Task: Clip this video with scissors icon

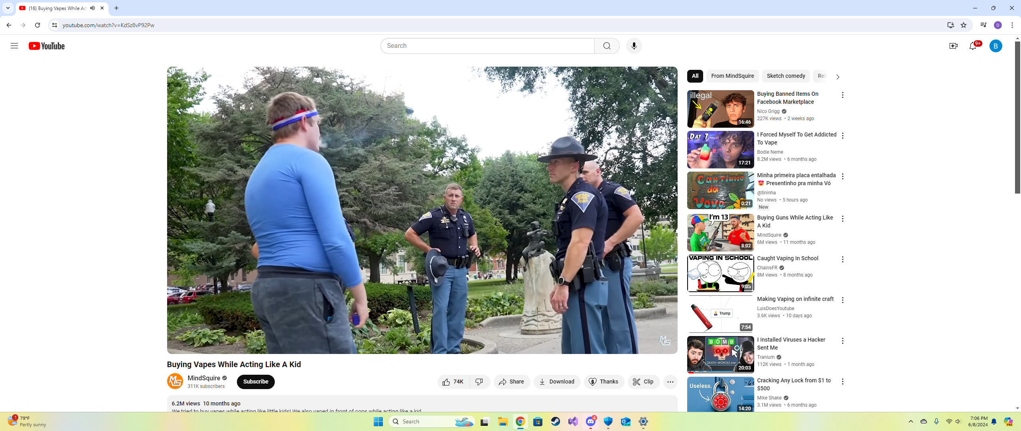Action: [643, 382]
